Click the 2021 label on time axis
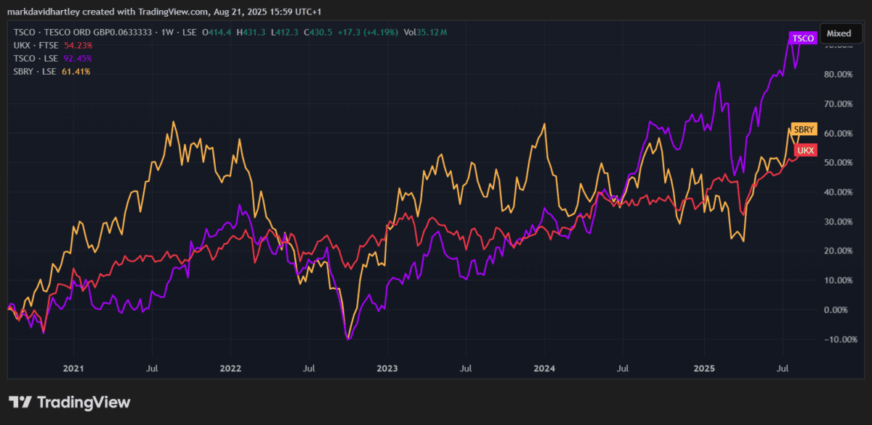 [x=73, y=368]
